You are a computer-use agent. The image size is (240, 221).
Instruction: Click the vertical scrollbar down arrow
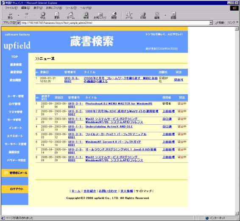pyautogui.click(x=237, y=213)
